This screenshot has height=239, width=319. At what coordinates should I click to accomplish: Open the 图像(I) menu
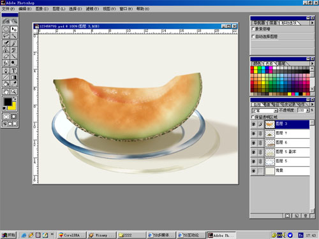(42, 9)
